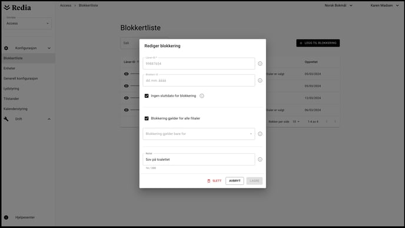Click info icon beside Låner-ID field
The width and height of the screenshot is (405, 228).
coord(260,64)
